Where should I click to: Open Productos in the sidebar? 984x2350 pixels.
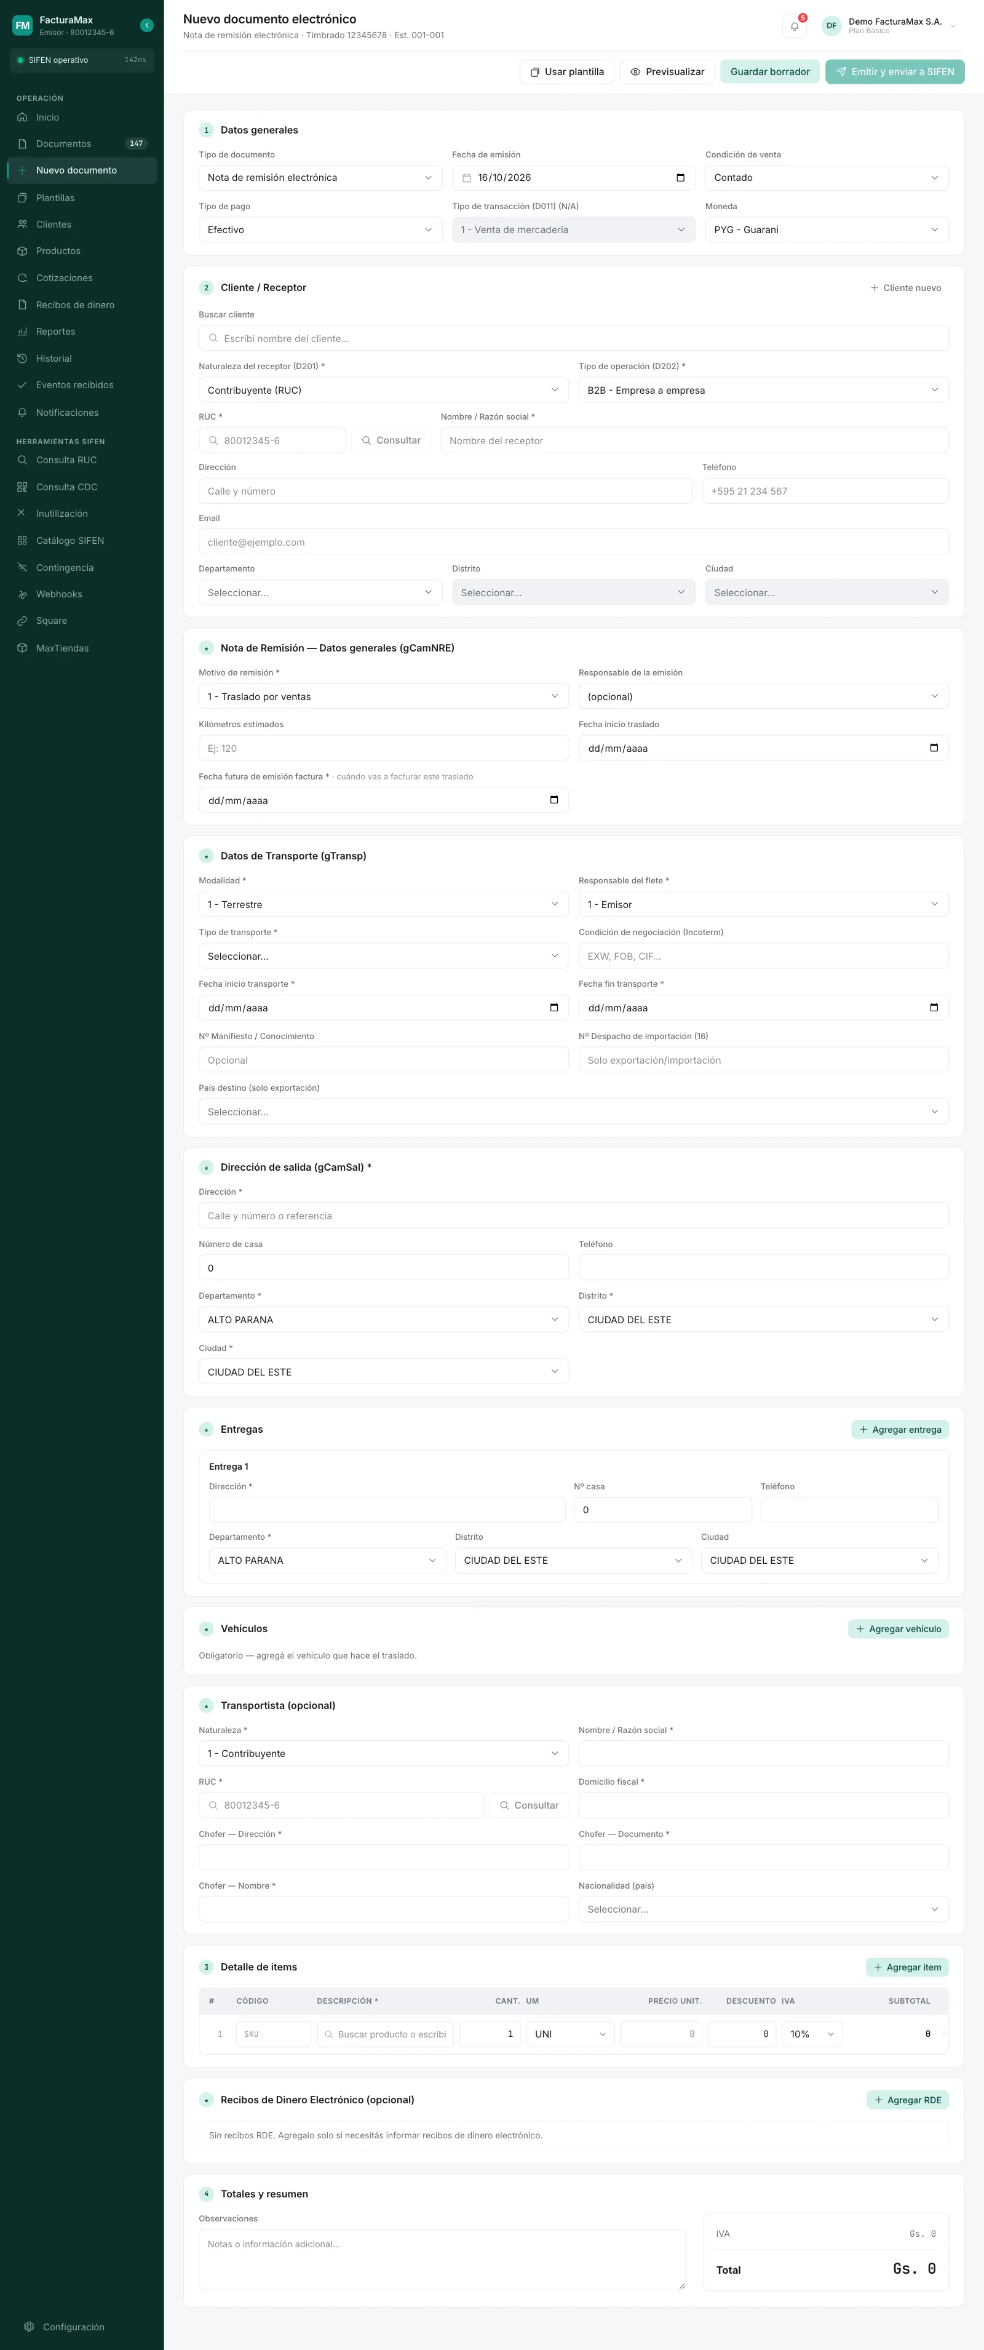click(82, 251)
